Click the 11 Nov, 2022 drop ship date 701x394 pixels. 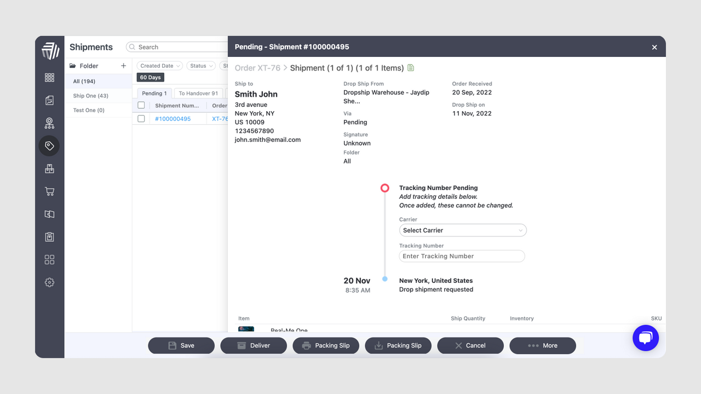[472, 113]
